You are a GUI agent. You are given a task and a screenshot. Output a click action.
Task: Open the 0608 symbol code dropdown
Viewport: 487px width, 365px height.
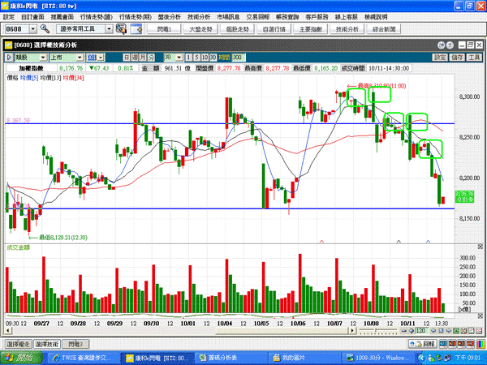tap(33, 29)
